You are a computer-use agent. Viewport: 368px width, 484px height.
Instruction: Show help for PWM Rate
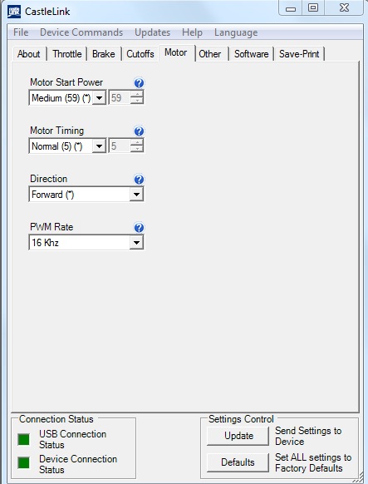coord(139,228)
